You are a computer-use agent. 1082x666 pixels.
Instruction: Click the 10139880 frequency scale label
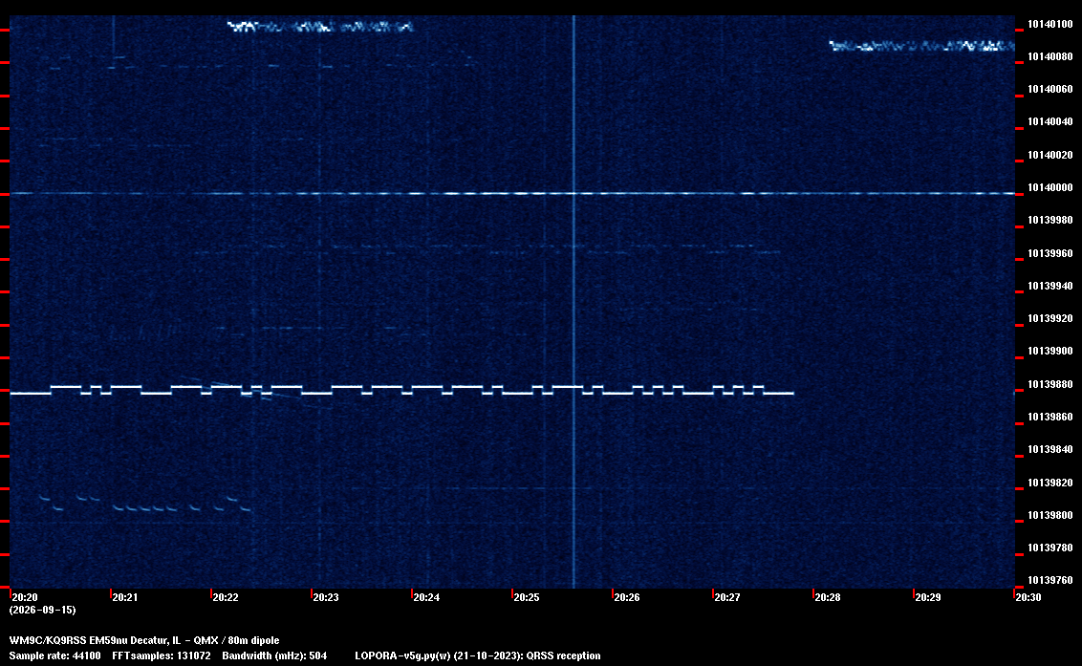(x=1050, y=384)
